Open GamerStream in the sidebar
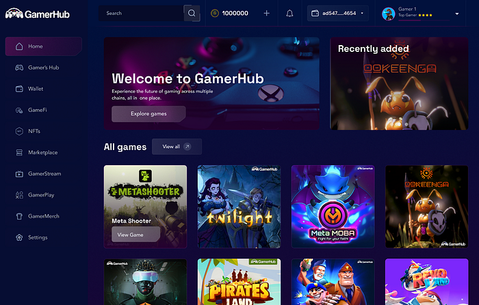 (x=43, y=174)
